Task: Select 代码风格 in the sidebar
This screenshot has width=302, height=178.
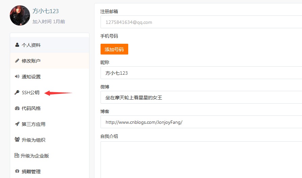Action: [50, 108]
